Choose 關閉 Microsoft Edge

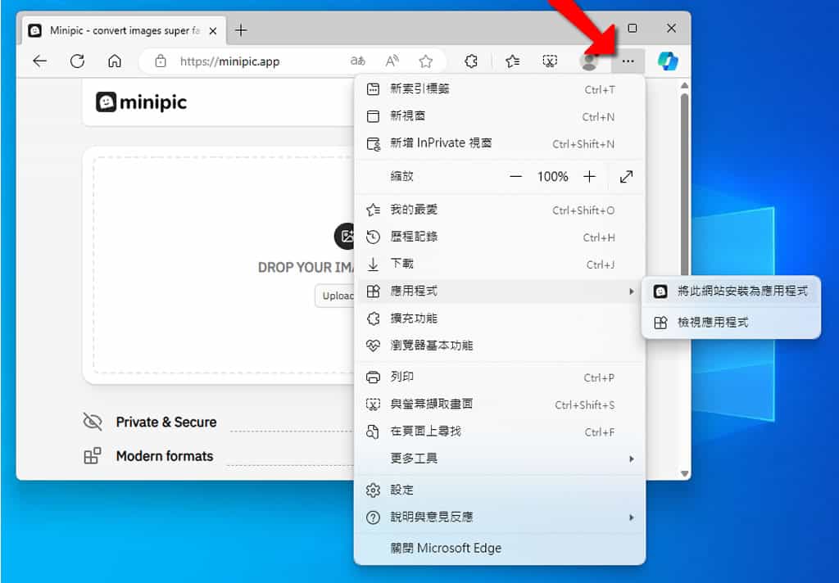(x=500, y=549)
